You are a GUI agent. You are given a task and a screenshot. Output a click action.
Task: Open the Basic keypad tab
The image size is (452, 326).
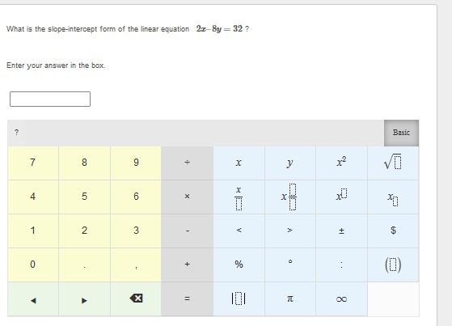coord(401,133)
